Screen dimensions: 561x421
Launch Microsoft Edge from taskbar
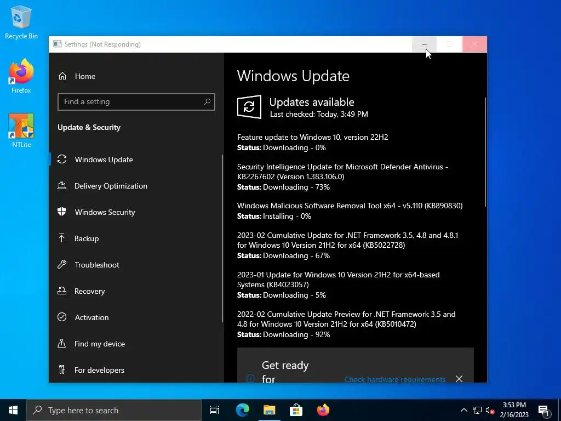243,410
